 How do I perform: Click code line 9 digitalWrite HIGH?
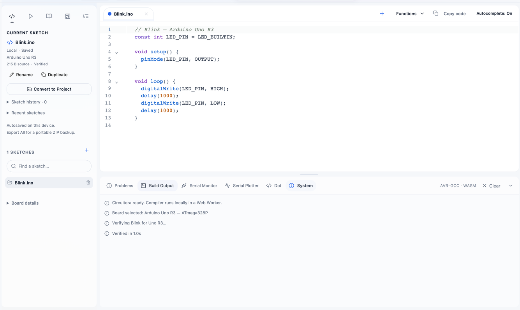tap(185, 89)
